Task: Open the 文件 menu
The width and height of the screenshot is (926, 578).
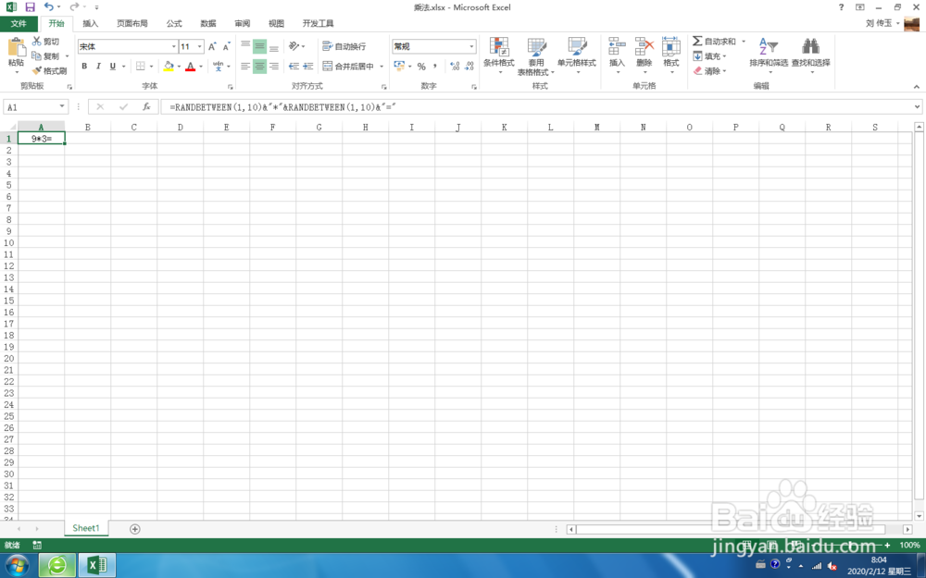Action: point(19,23)
